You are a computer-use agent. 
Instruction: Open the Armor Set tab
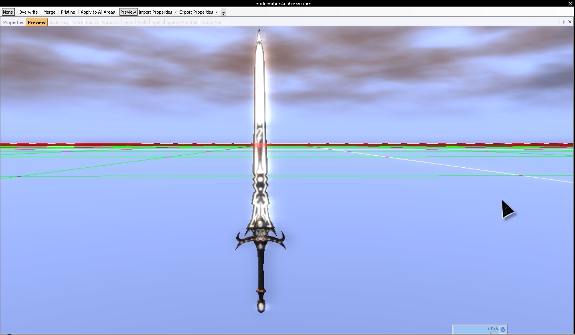(211, 22)
